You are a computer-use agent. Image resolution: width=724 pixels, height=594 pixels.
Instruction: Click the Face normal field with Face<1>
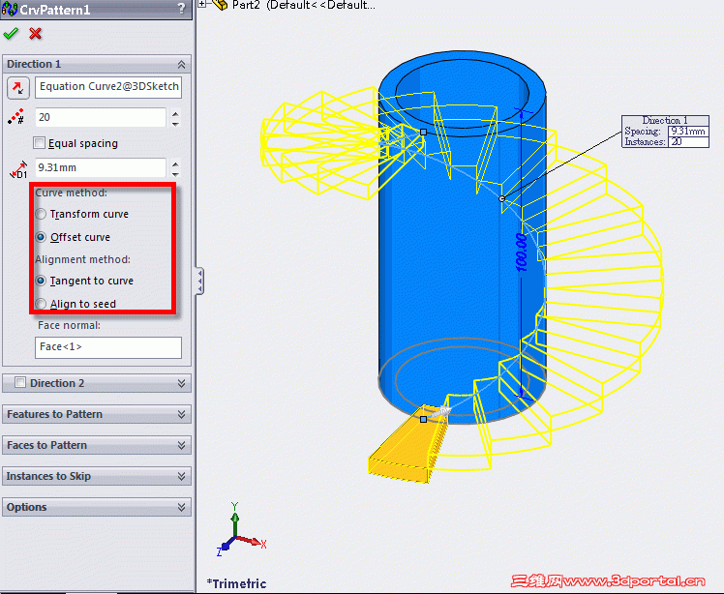click(108, 347)
